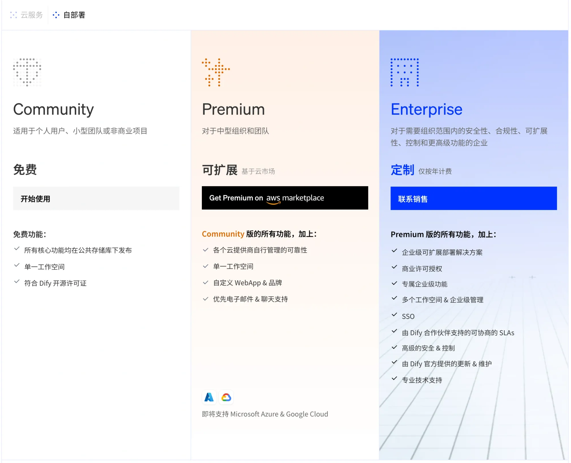Click the Google Cloud logo icon
Screen dimensions: 571x463
click(226, 397)
